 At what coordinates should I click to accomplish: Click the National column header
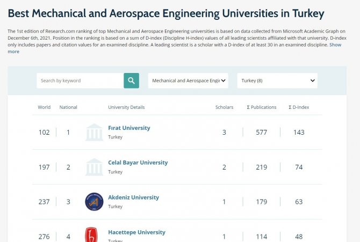tap(68, 107)
